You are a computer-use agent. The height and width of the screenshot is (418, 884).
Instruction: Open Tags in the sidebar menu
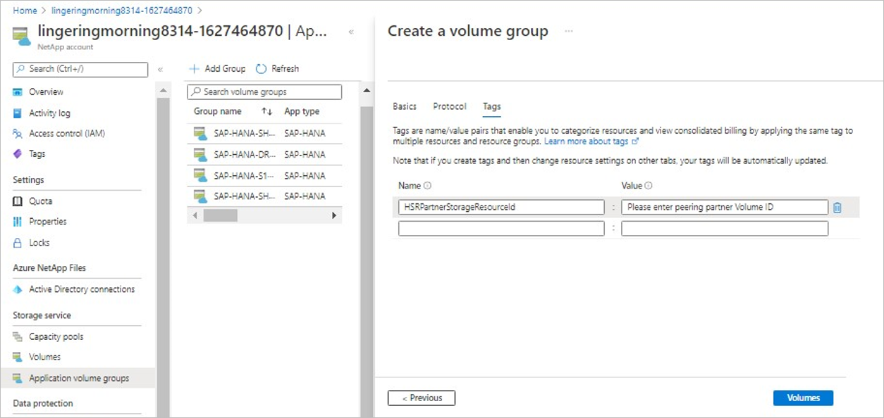tap(37, 154)
